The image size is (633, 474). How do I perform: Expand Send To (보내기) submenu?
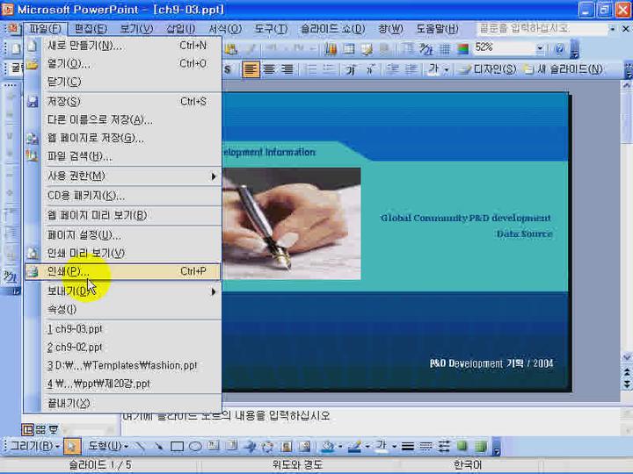click(122, 291)
